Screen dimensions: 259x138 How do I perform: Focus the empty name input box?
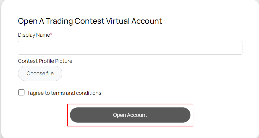click(x=130, y=48)
